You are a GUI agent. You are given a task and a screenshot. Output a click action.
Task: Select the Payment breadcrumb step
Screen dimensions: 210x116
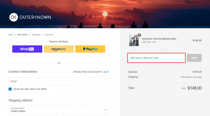49,35
